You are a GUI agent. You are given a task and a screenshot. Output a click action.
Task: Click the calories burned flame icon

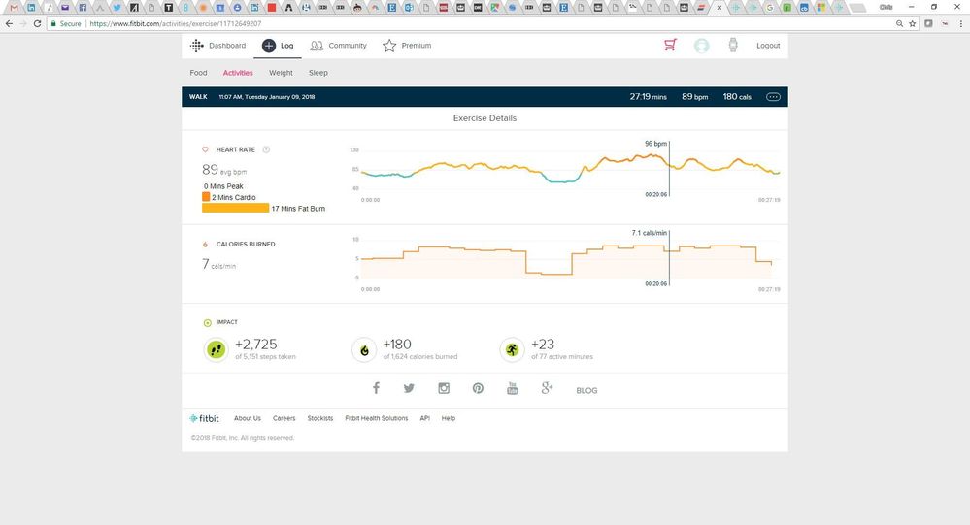tap(364, 349)
